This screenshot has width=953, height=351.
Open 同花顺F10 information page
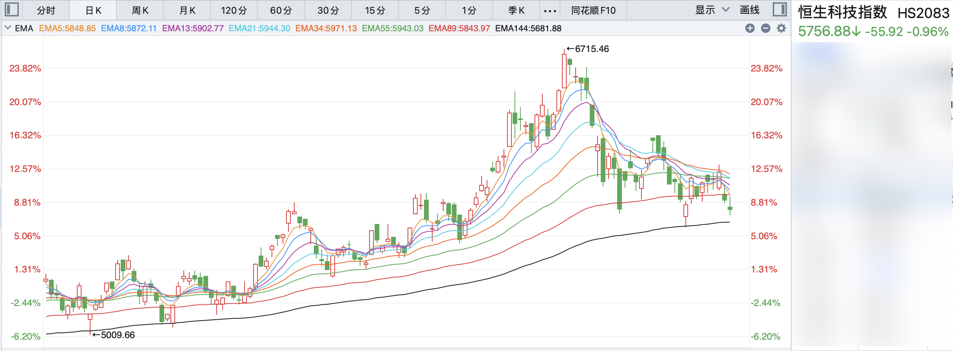pyautogui.click(x=593, y=11)
